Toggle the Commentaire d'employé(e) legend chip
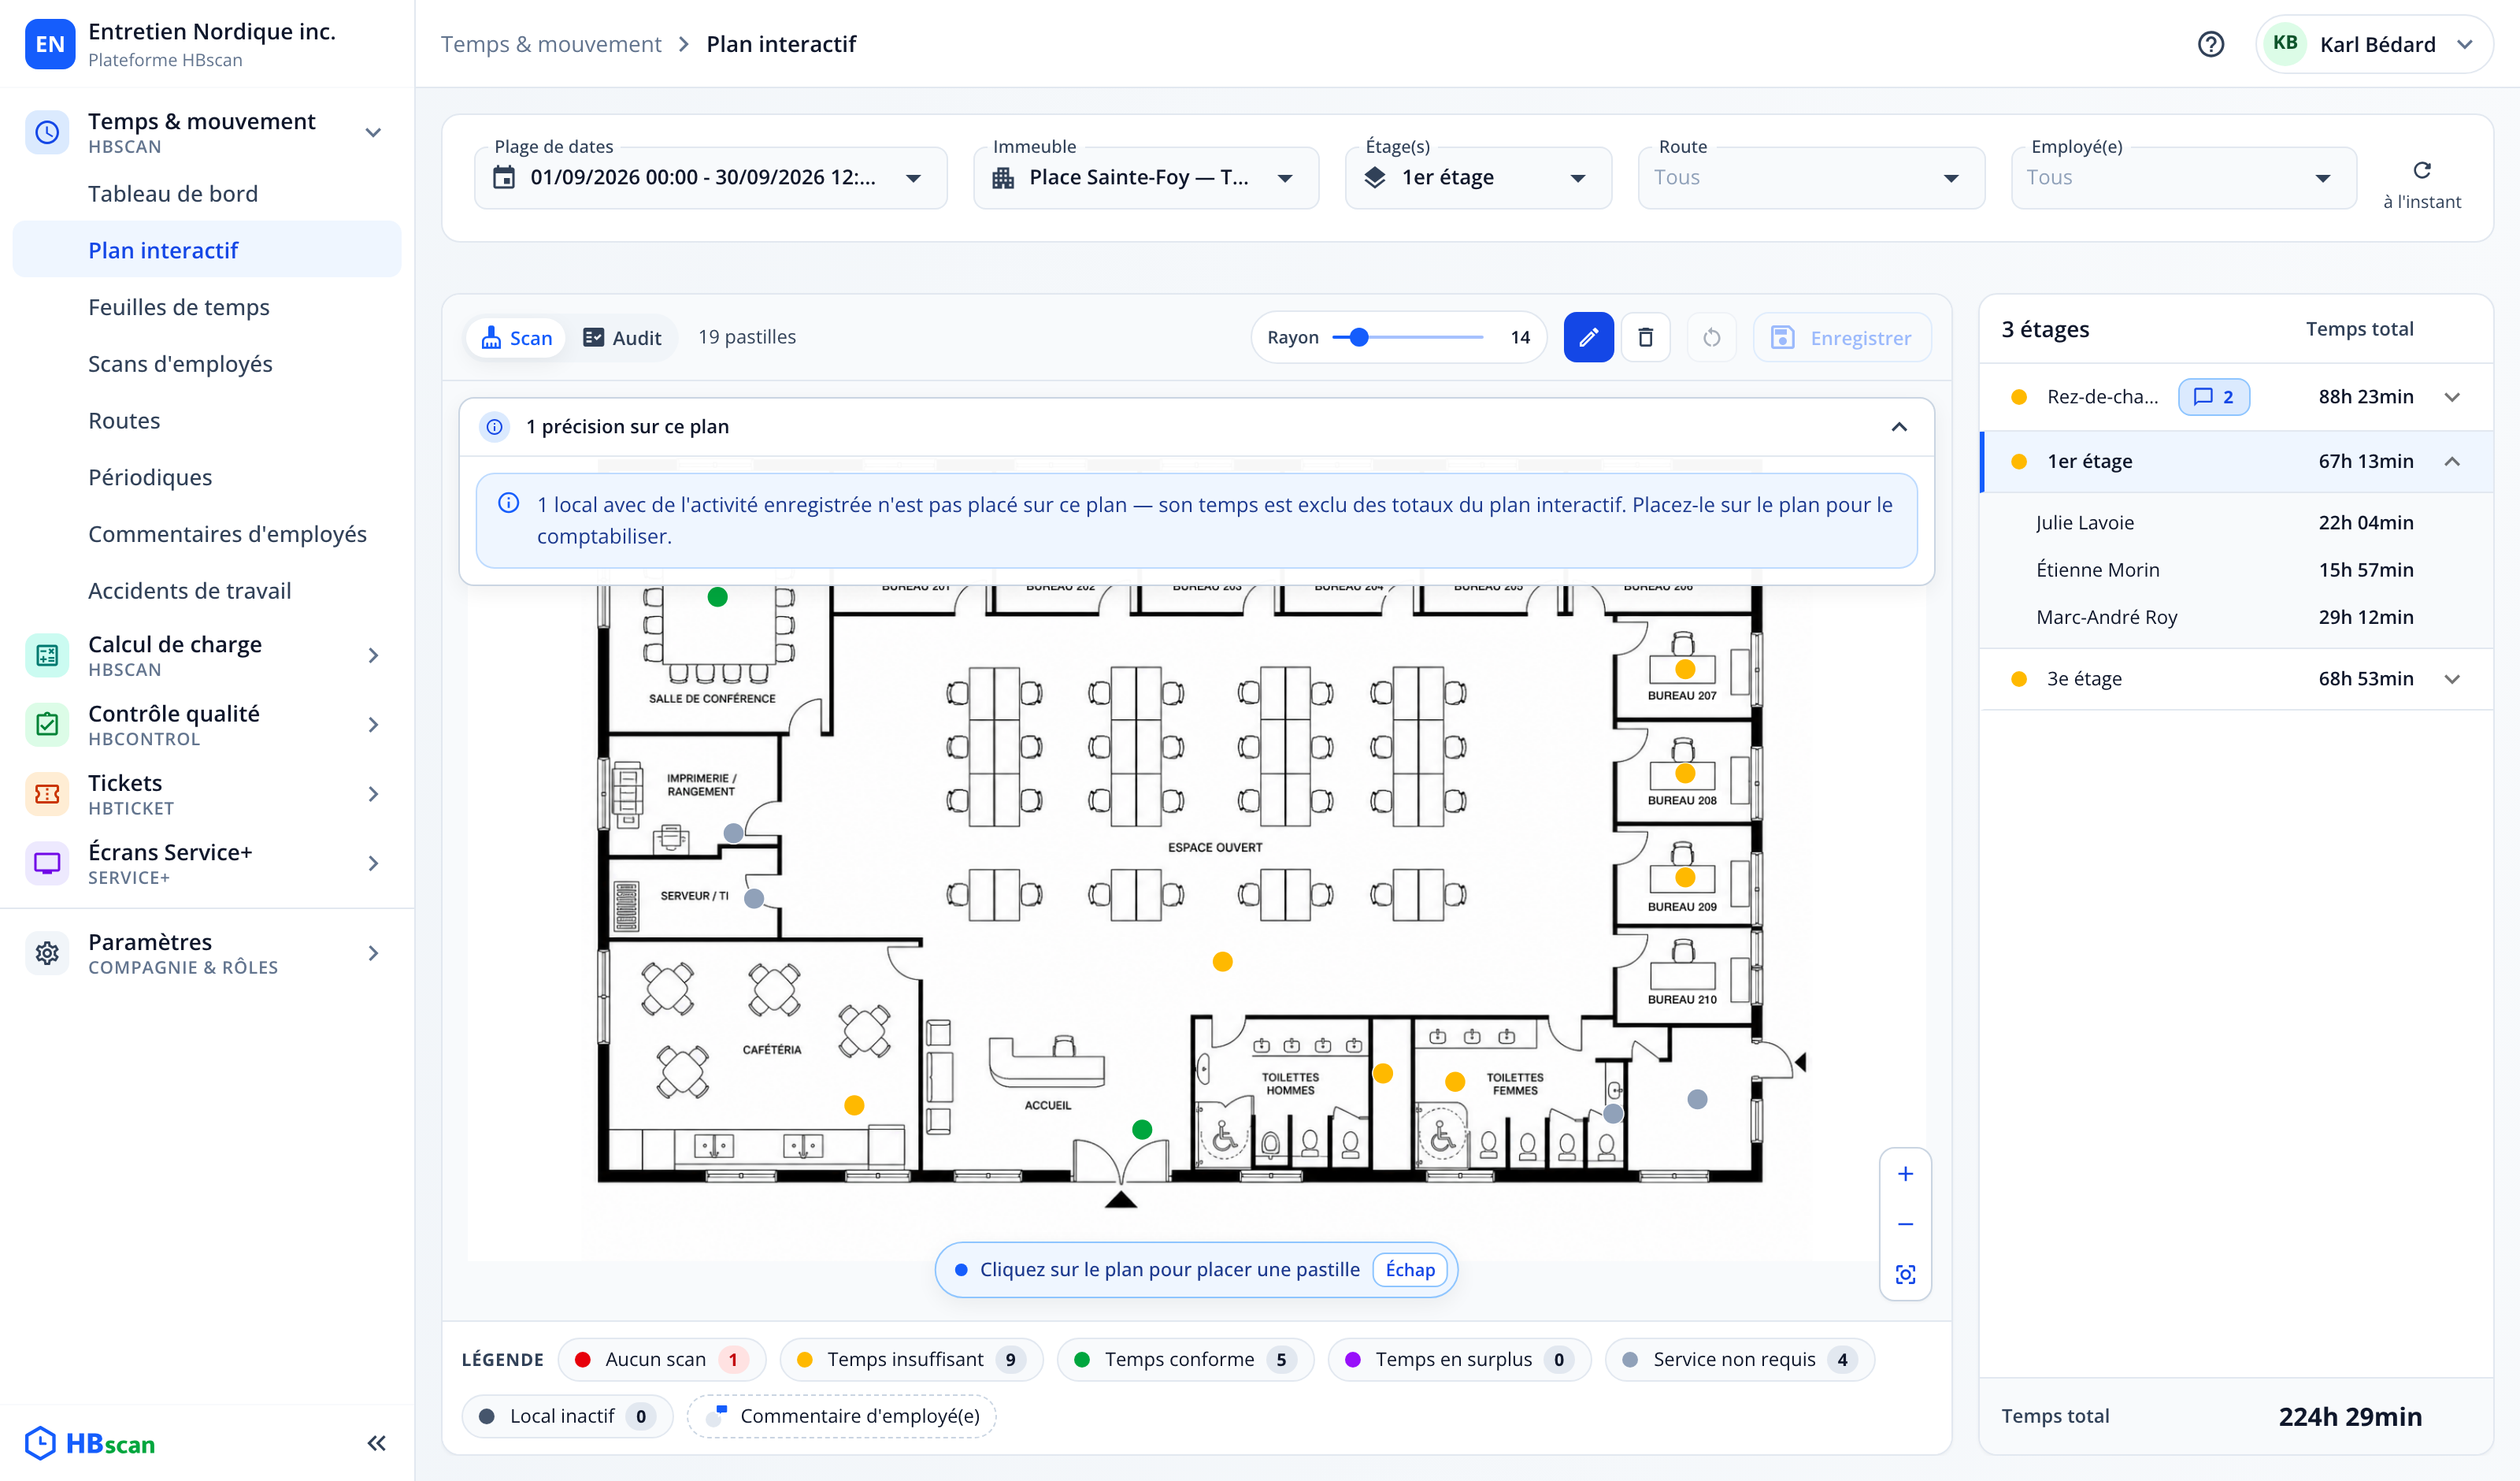The image size is (2520, 1481). 841,1416
